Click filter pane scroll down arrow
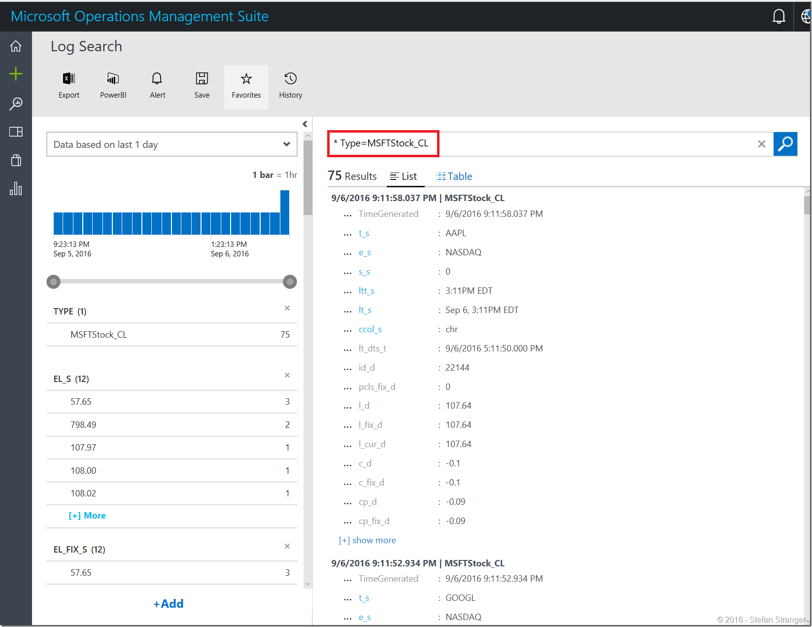This screenshot has width=812, height=627. (x=308, y=584)
